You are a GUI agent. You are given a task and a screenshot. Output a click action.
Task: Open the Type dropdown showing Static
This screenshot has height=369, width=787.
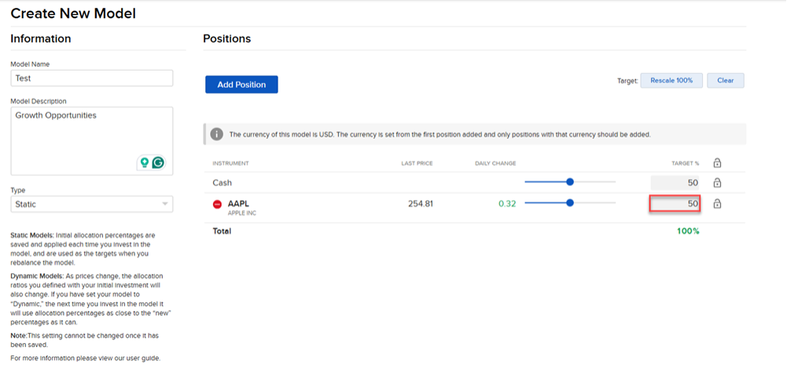tap(92, 204)
